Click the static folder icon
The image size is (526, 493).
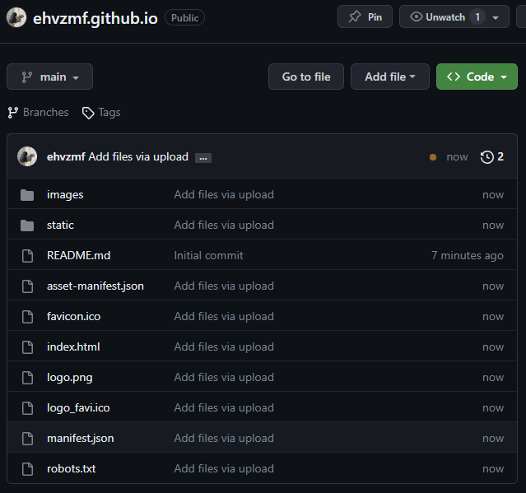(x=27, y=226)
